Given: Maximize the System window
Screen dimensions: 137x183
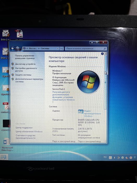Looking at the screenshot, I should [x=97, y=42].
